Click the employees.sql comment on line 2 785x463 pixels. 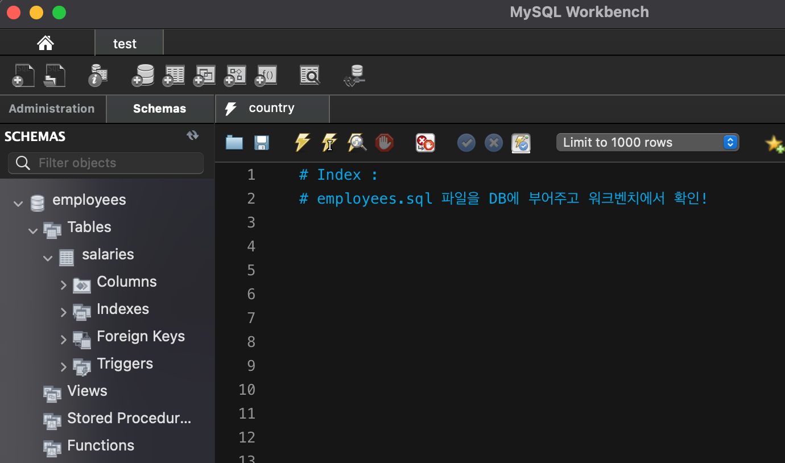[x=503, y=199]
